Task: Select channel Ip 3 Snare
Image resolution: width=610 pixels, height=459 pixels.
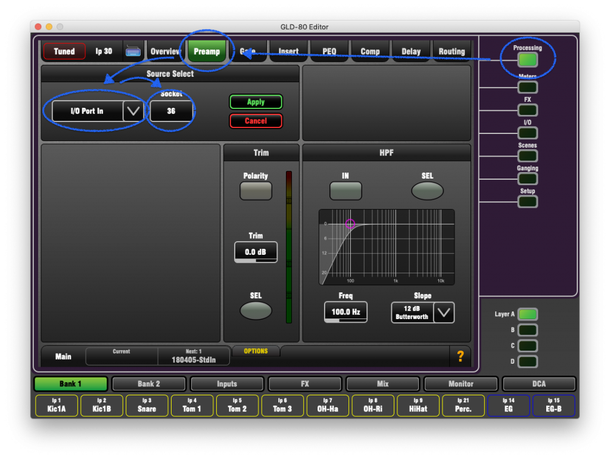Action: (147, 405)
